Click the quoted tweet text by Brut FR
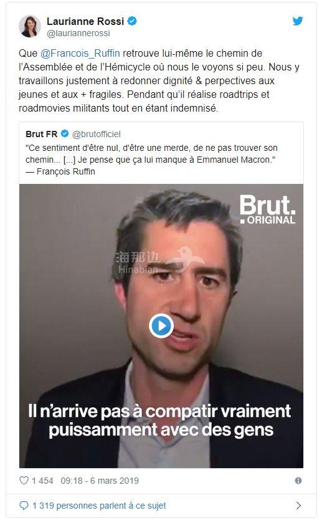322x523 pixels. pos(152,160)
